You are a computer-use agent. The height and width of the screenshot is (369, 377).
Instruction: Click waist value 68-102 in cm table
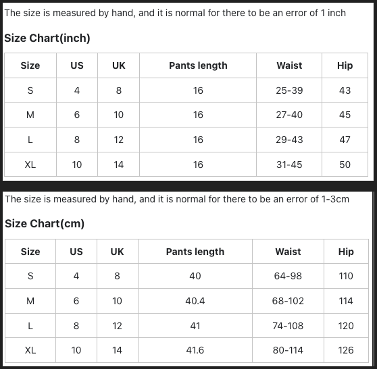[288, 301]
